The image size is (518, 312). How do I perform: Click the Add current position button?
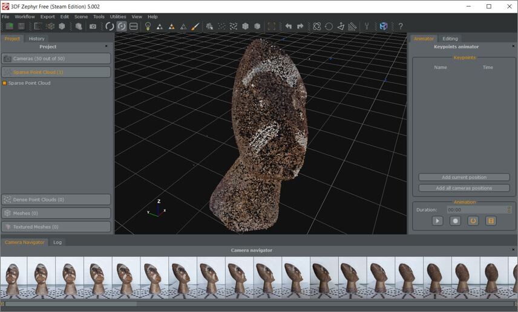point(464,178)
